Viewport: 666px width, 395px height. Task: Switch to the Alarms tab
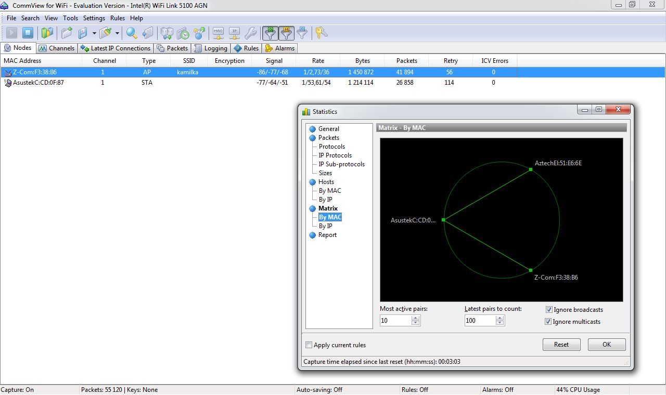point(280,48)
